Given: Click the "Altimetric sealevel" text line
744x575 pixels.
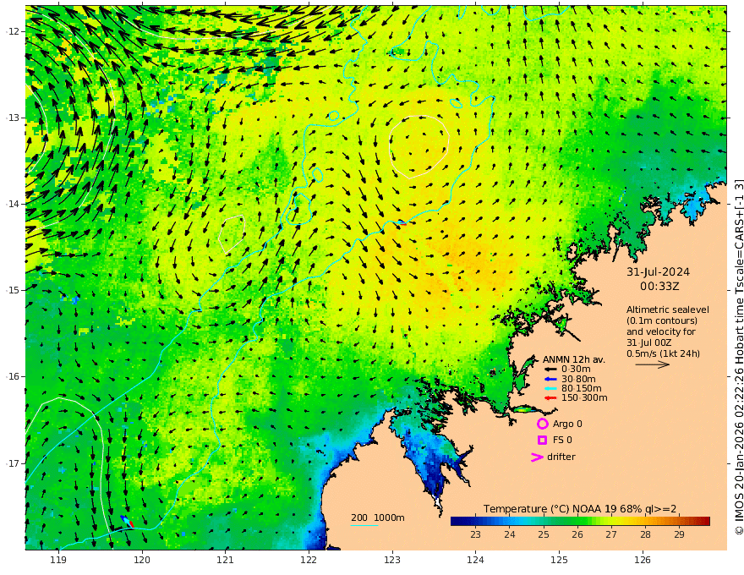Looking at the screenshot, I should [668, 309].
